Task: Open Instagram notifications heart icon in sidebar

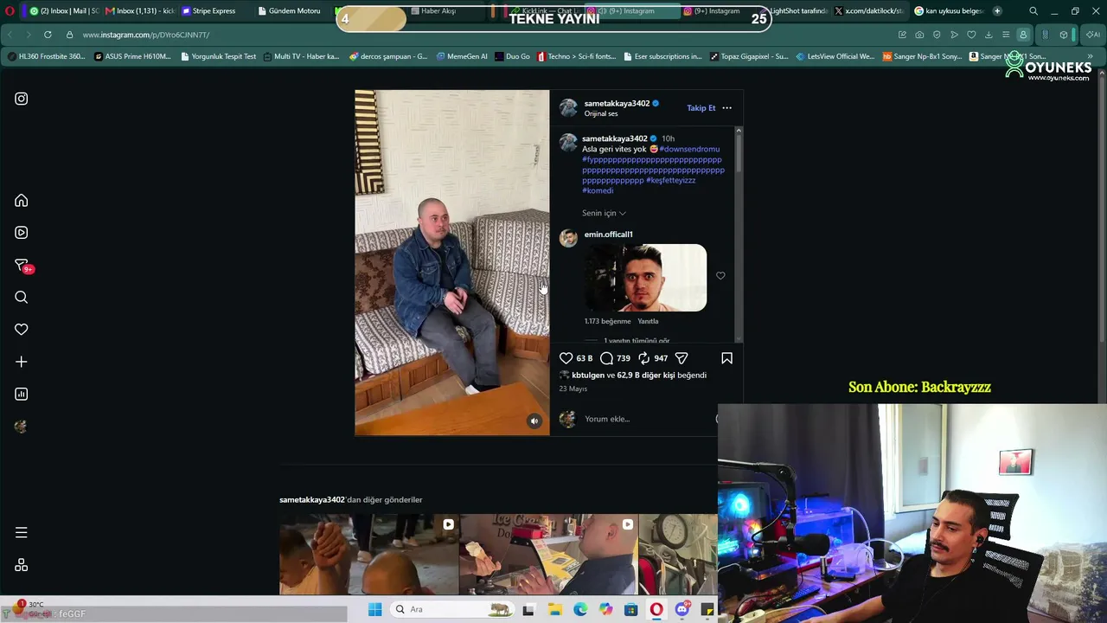Action: click(x=22, y=330)
